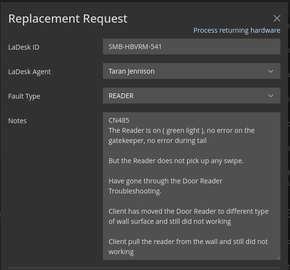290x270 pixels.
Task: Click the 'does not pick up any swipe' line
Action: coord(176,161)
